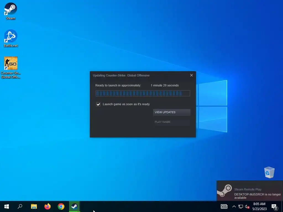Click 'DESKTOP-MJ5SRCH is no longer available' text
Viewport: 283px width, 212px height.
[257, 196]
